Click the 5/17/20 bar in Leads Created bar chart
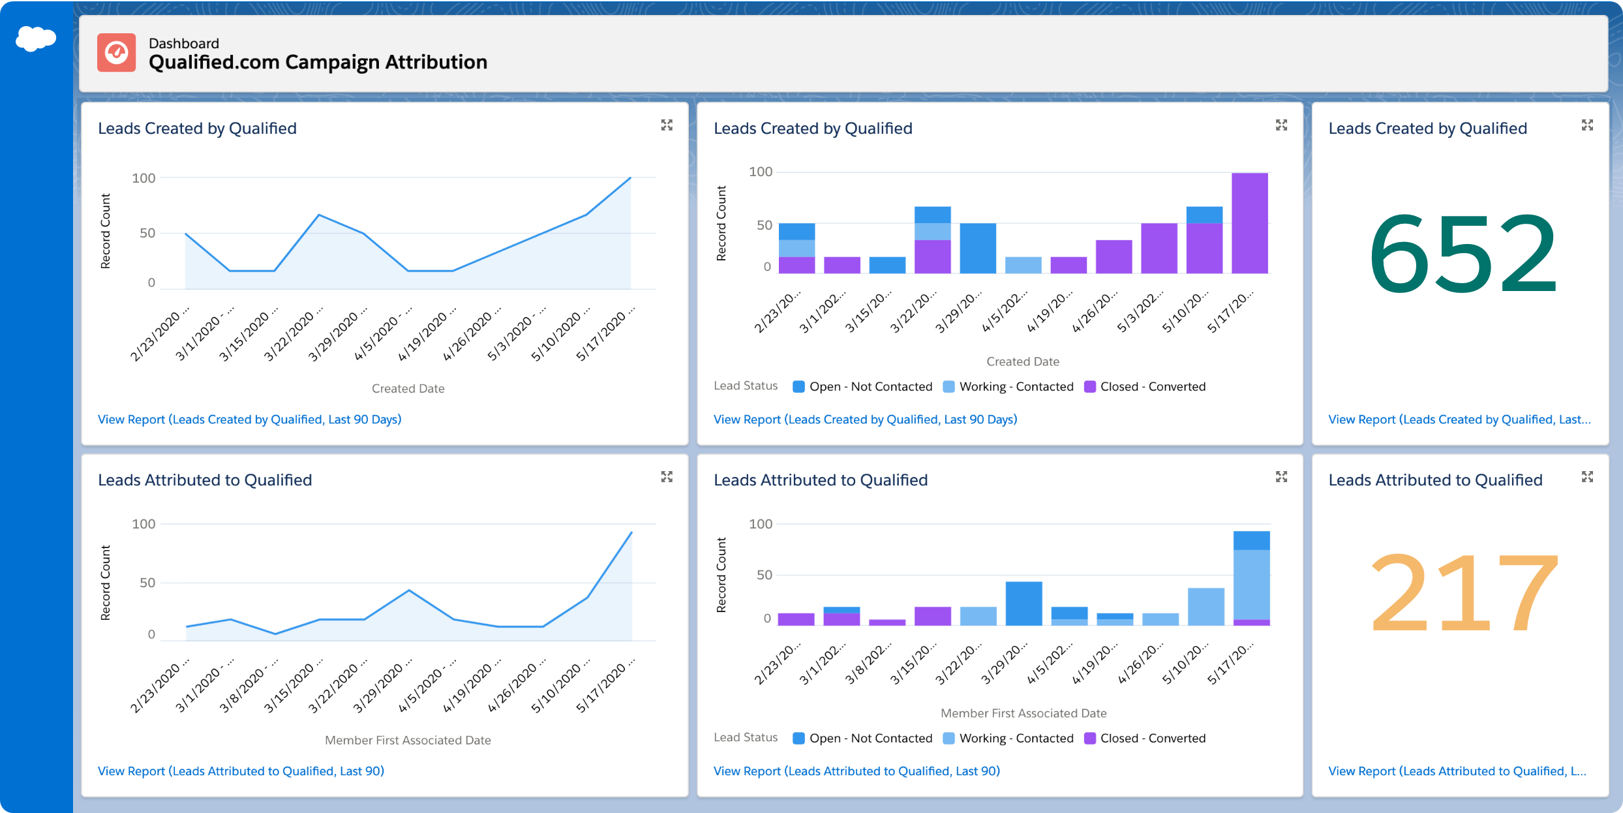 tap(1249, 223)
